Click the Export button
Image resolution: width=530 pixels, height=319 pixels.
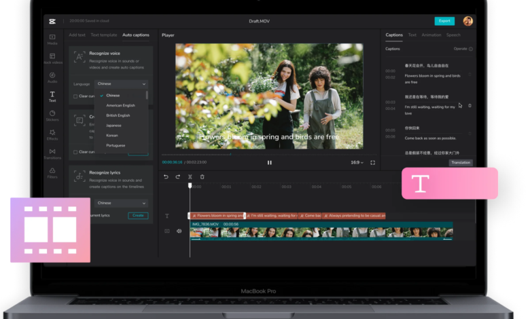pos(444,21)
